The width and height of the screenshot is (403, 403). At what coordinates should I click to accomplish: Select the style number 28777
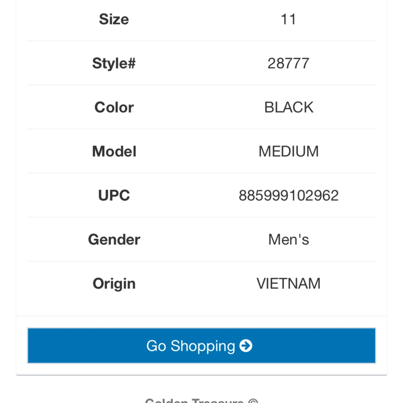(288, 63)
